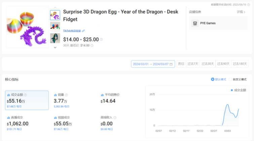Click help icon next to 30天最低价
Image resolution: width=254 pixels, height=141 pixels.
pyautogui.click(x=92, y=46)
